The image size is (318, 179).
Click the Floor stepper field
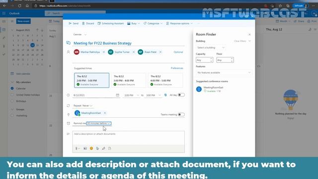coord(225,60)
